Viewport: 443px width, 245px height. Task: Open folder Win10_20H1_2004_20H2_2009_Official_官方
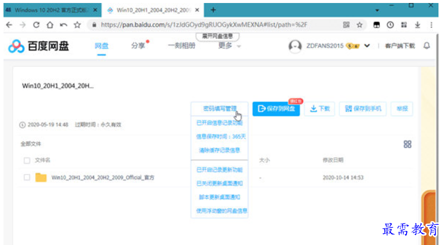point(103,177)
